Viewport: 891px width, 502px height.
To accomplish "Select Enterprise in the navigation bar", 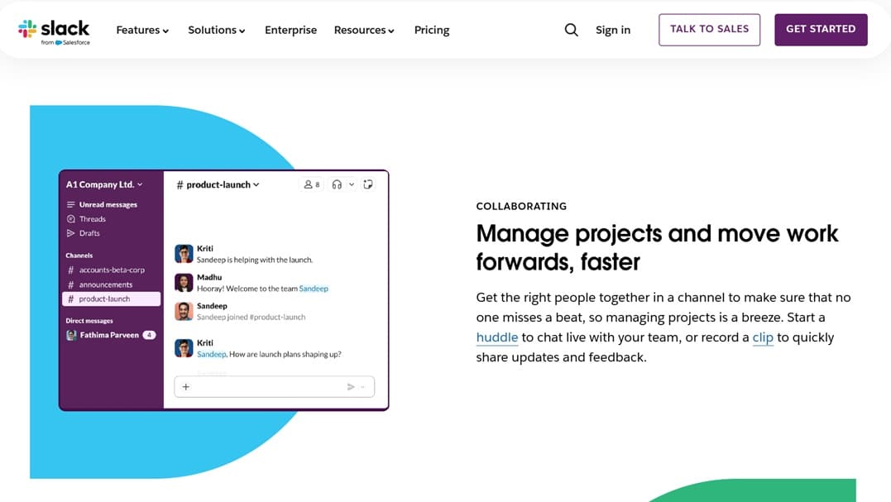I will pos(290,29).
